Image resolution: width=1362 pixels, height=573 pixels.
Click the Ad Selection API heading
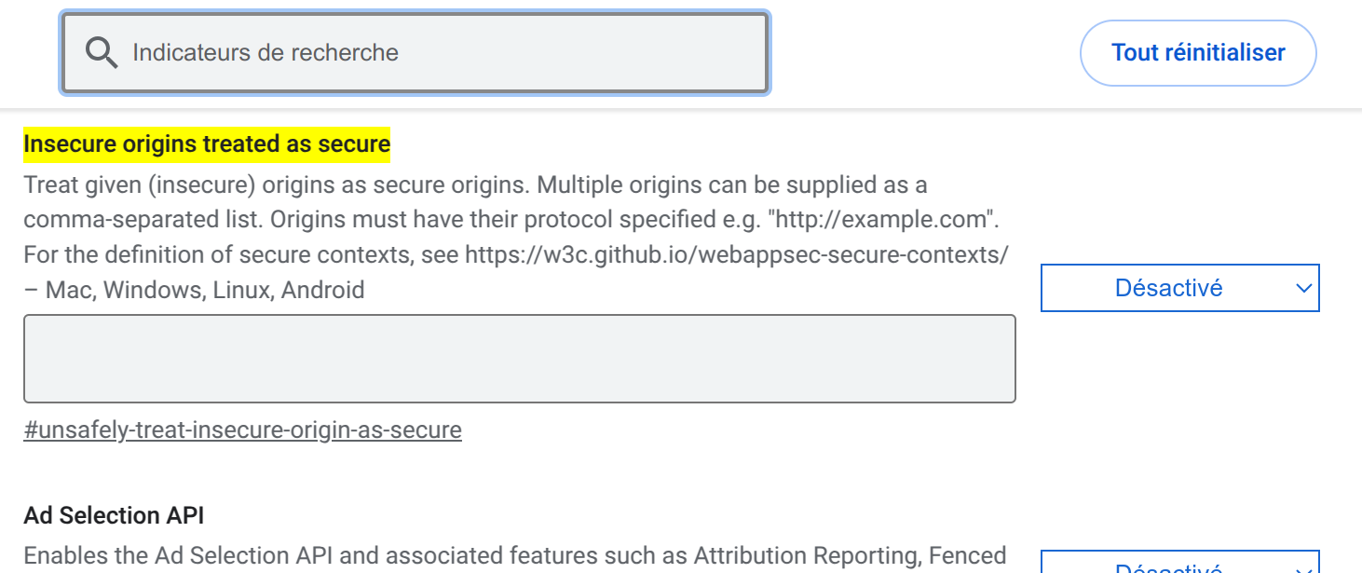(x=114, y=515)
